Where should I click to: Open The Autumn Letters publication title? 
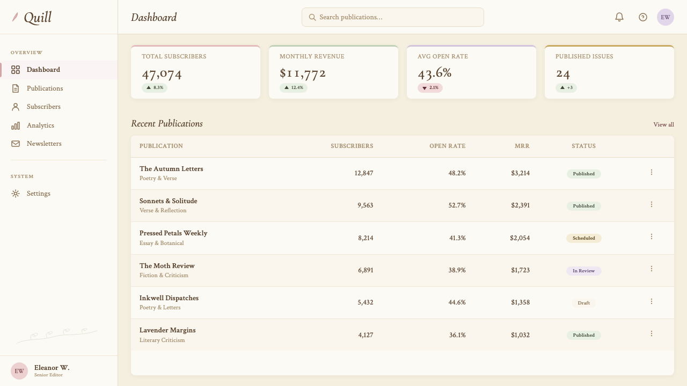(x=171, y=169)
